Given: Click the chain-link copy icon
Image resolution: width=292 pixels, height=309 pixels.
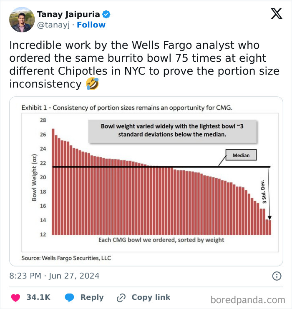Looking at the screenshot, I should [121, 297].
